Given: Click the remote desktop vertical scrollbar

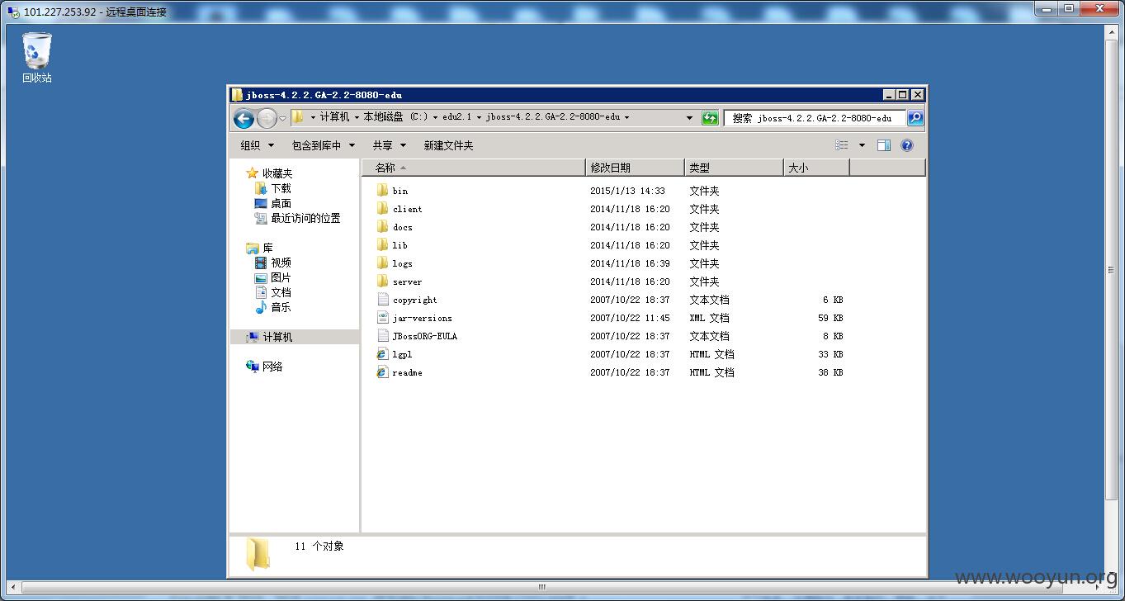Looking at the screenshot, I should coord(1112,269).
